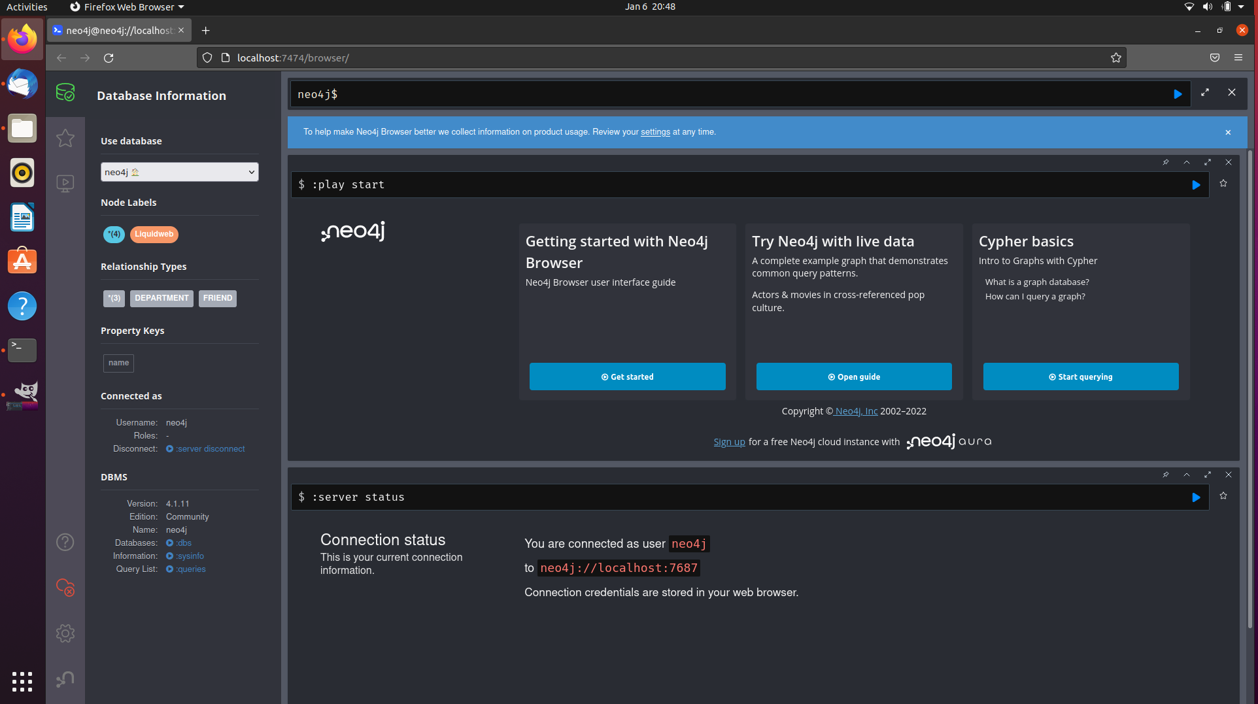Screen dimensions: 1258x704
Task: Open the Neo4j, Inc copyright link
Action: [x=857, y=411]
